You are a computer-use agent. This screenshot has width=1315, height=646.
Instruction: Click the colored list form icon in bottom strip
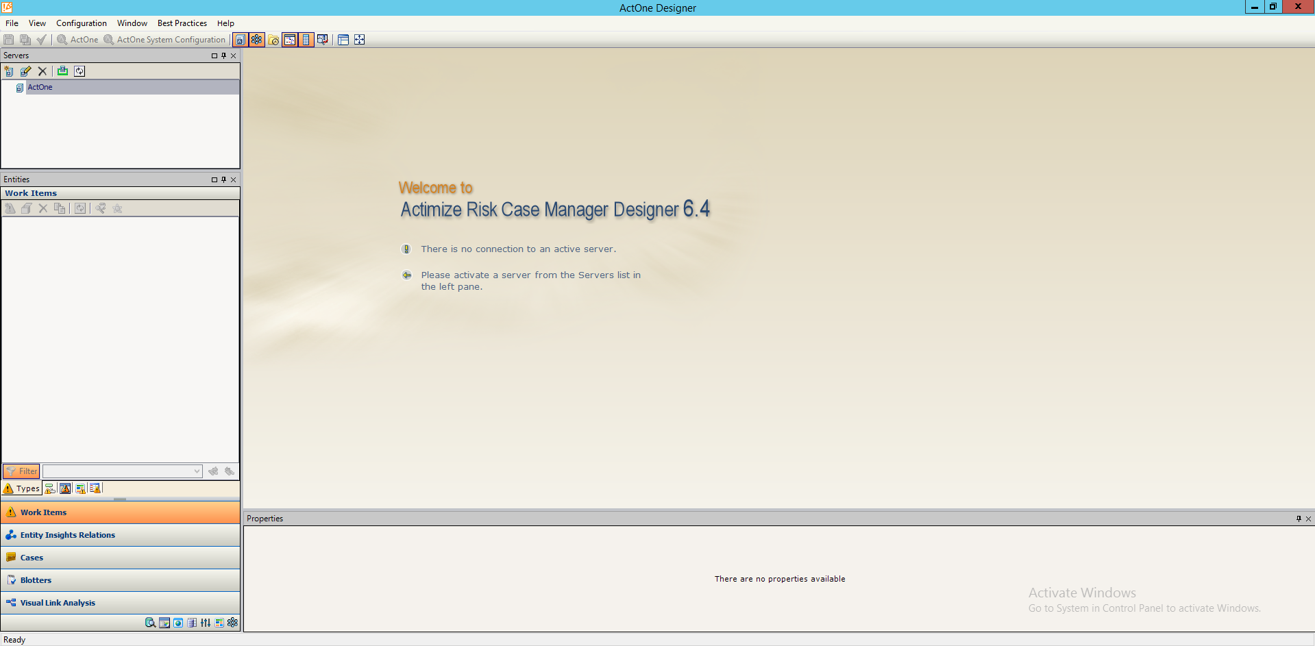pyautogui.click(x=219, y=623)
